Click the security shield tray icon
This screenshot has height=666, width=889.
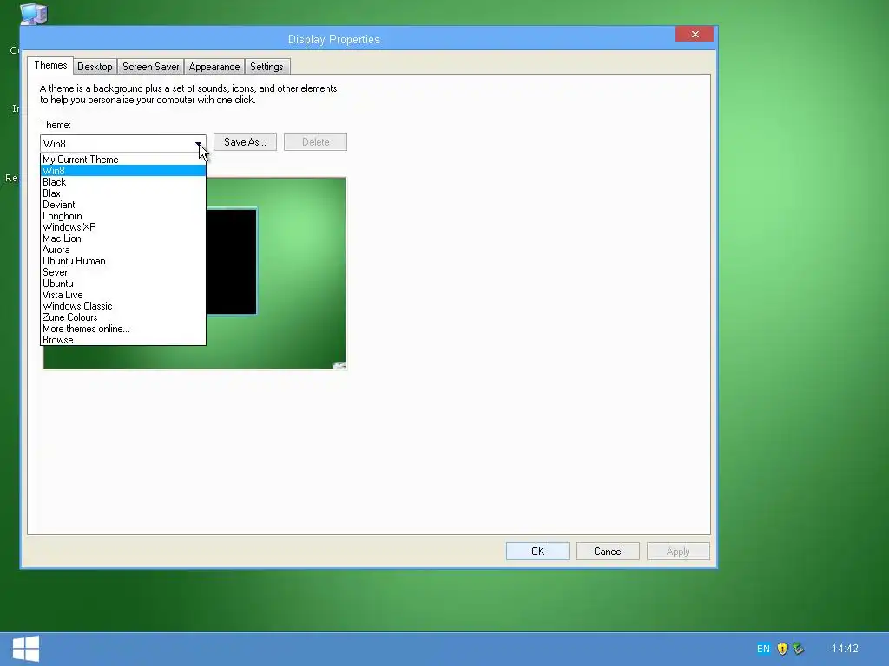(782, 649)
